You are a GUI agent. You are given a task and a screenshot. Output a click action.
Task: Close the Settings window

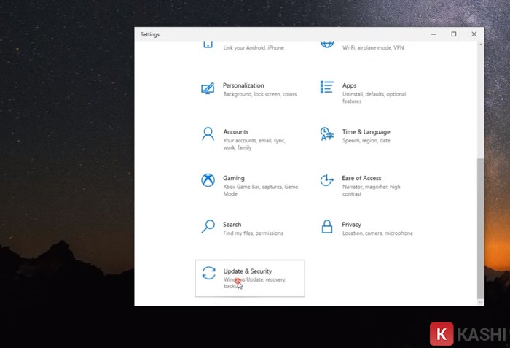[x=474, y=34]
